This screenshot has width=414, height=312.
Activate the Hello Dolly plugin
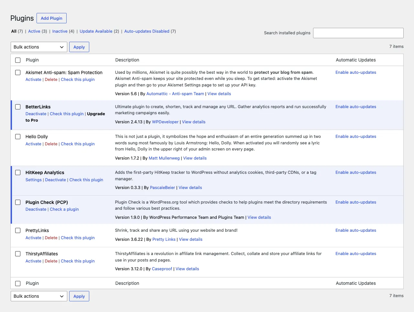33,144
